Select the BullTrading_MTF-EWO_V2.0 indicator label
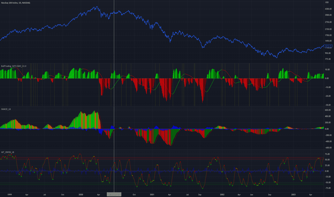The height and width of the screenshot is (197, 334). 14,66
